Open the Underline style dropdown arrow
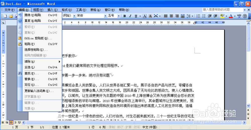The width and height of the screenshot is (251, 130). [x=140, y=16]
